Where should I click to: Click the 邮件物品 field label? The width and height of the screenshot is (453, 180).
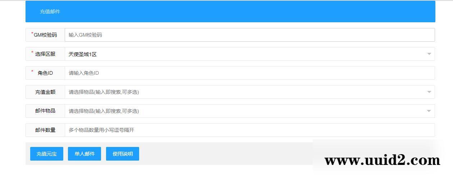(45, 111)
